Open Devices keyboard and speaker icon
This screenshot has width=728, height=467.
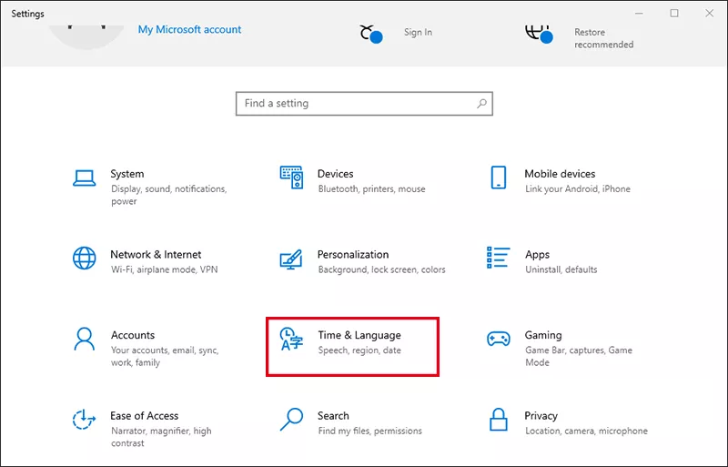[291, 178]
